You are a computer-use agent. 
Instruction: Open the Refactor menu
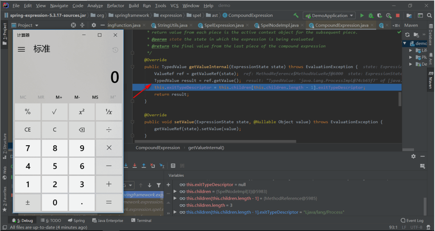point(115,6)
